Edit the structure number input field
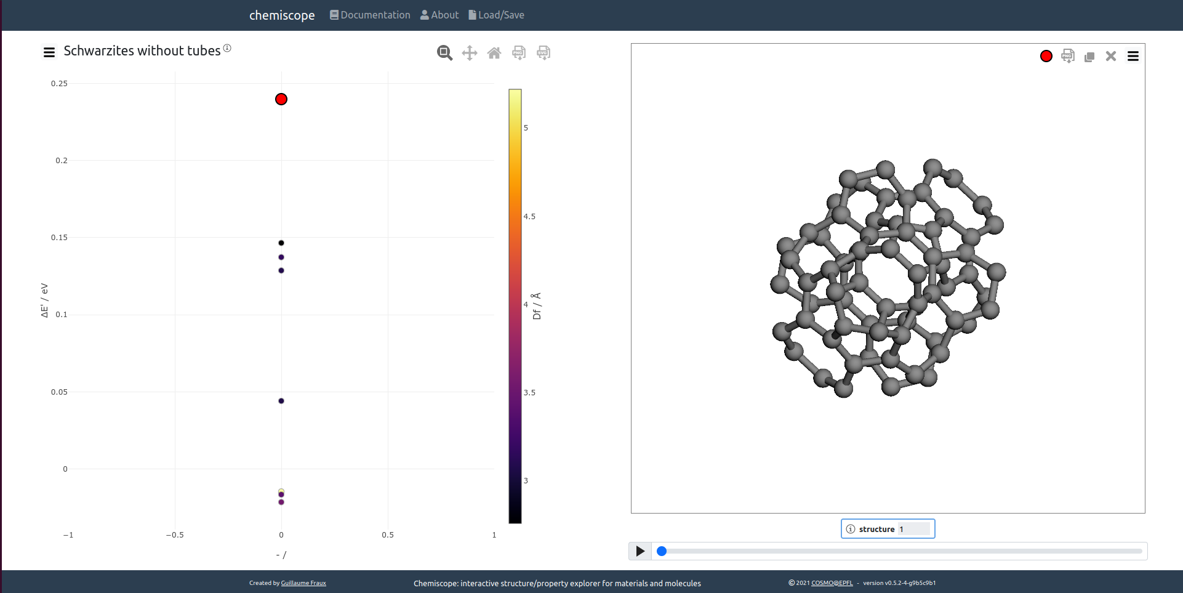This screenshot has height=593, width=1183. 915,528
